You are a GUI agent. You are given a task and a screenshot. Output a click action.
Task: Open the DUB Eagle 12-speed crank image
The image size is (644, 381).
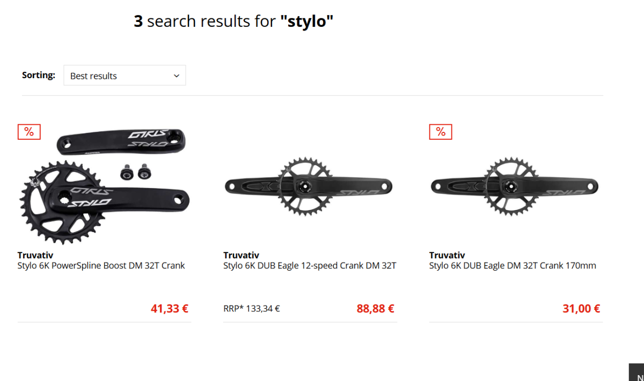pos(309,186)
